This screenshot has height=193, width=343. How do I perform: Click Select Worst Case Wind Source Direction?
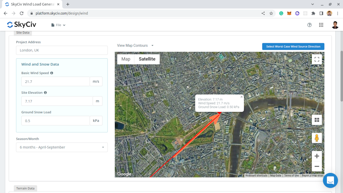point(293,47)
